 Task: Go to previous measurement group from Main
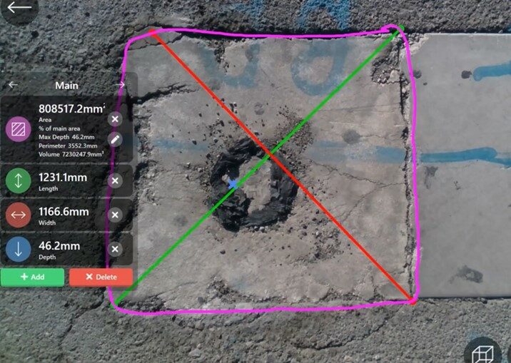(x=13, y=85)
